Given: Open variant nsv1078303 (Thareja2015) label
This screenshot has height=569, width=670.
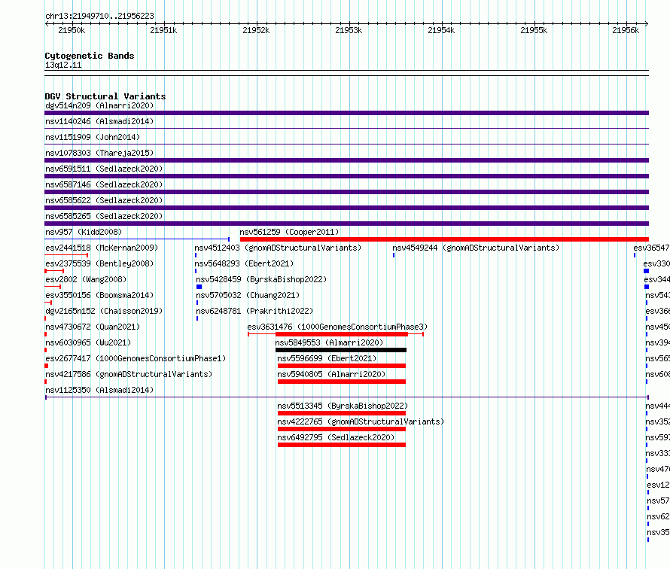Looking at the screenshot, I should click(99, 153).
